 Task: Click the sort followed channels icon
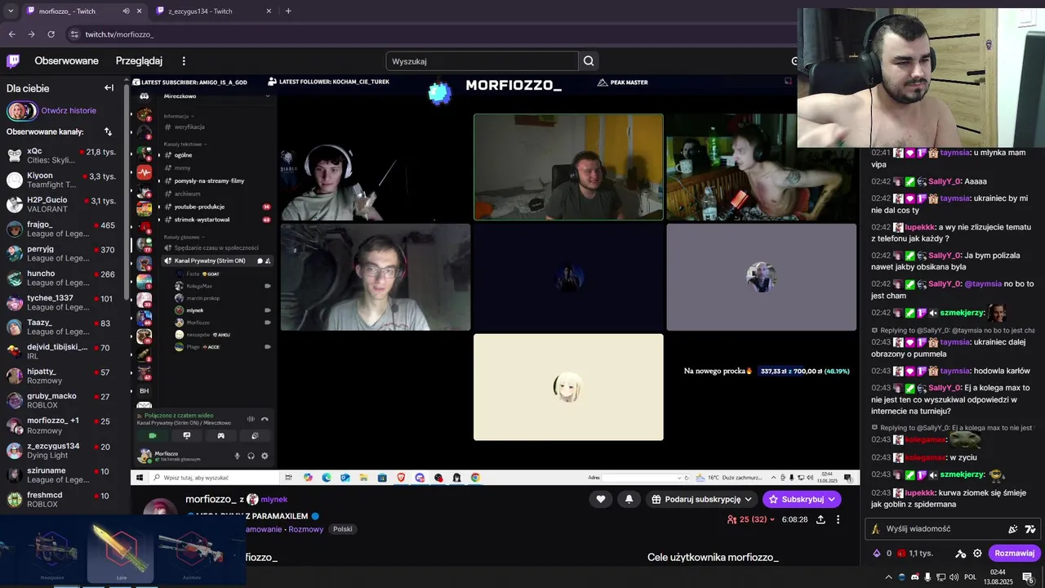pos(108,131)
